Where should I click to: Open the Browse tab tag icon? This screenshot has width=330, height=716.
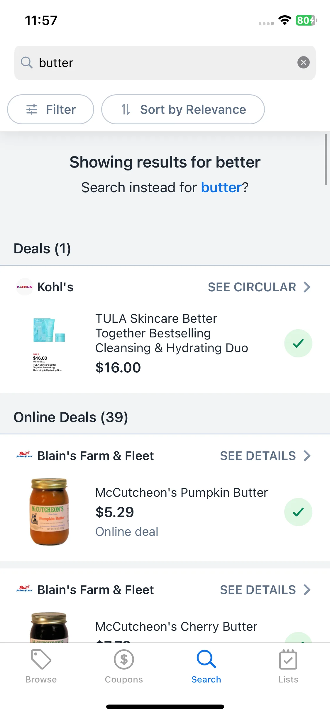click(x=41, y=659)
